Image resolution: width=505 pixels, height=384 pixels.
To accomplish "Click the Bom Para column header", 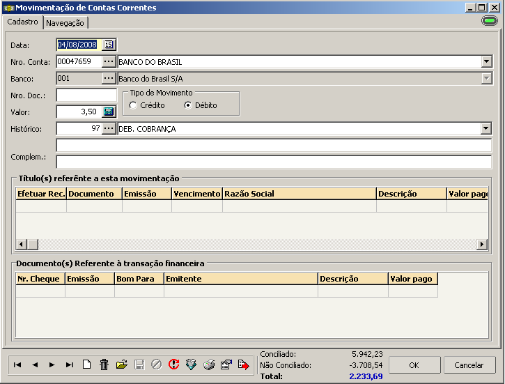I will [139, 279].
